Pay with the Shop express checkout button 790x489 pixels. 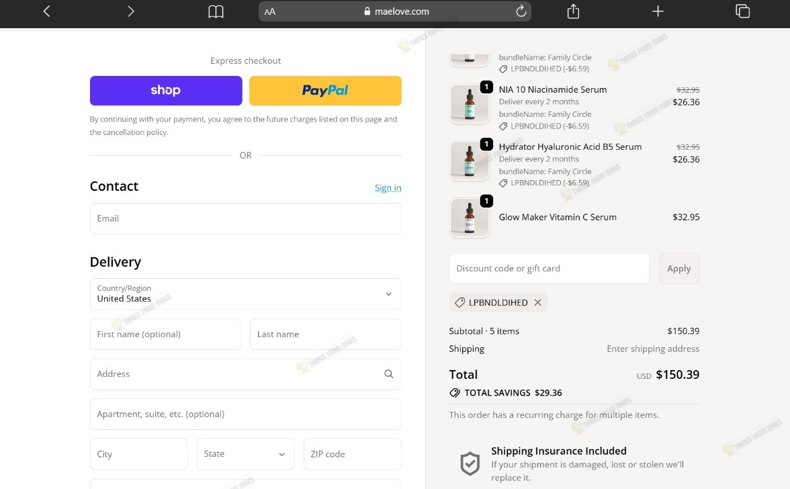[166, 91]
